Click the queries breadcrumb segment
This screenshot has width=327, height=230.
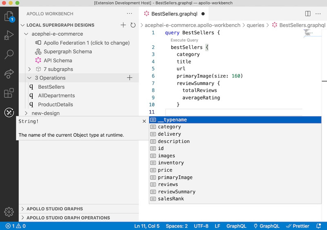click(x=255, y=25)
